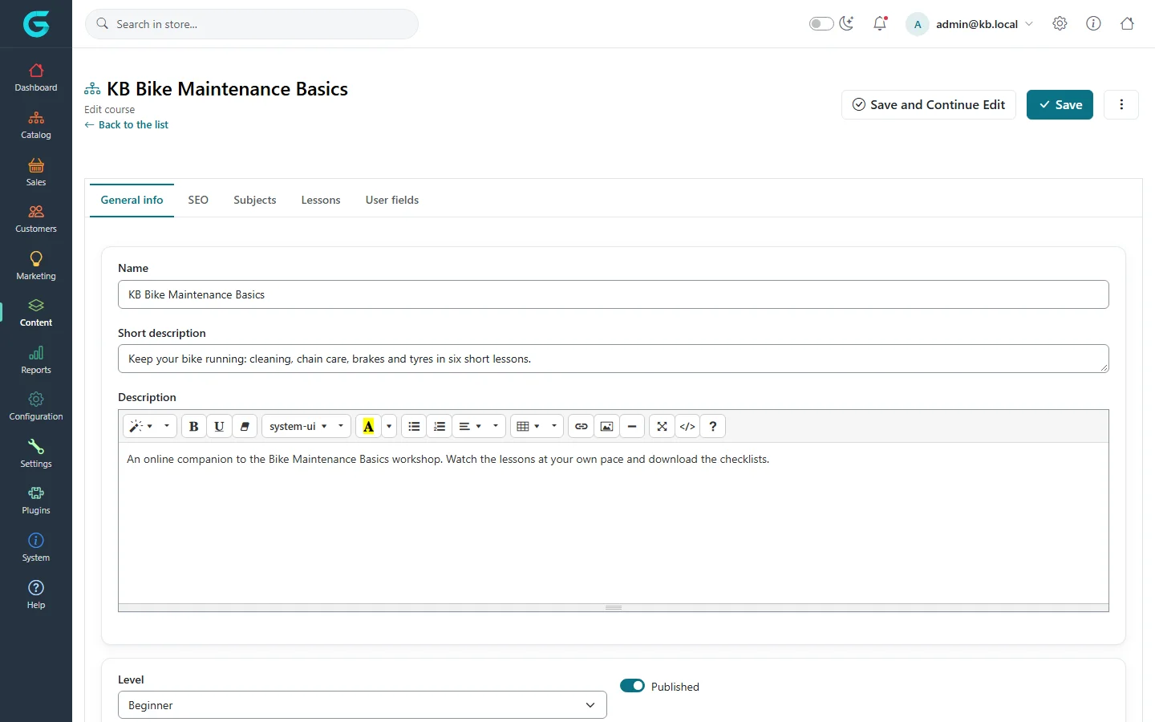The height and width of the screenshot is (722, 1155).
Task: Open the Reports sidebar section
Action: 36,360
